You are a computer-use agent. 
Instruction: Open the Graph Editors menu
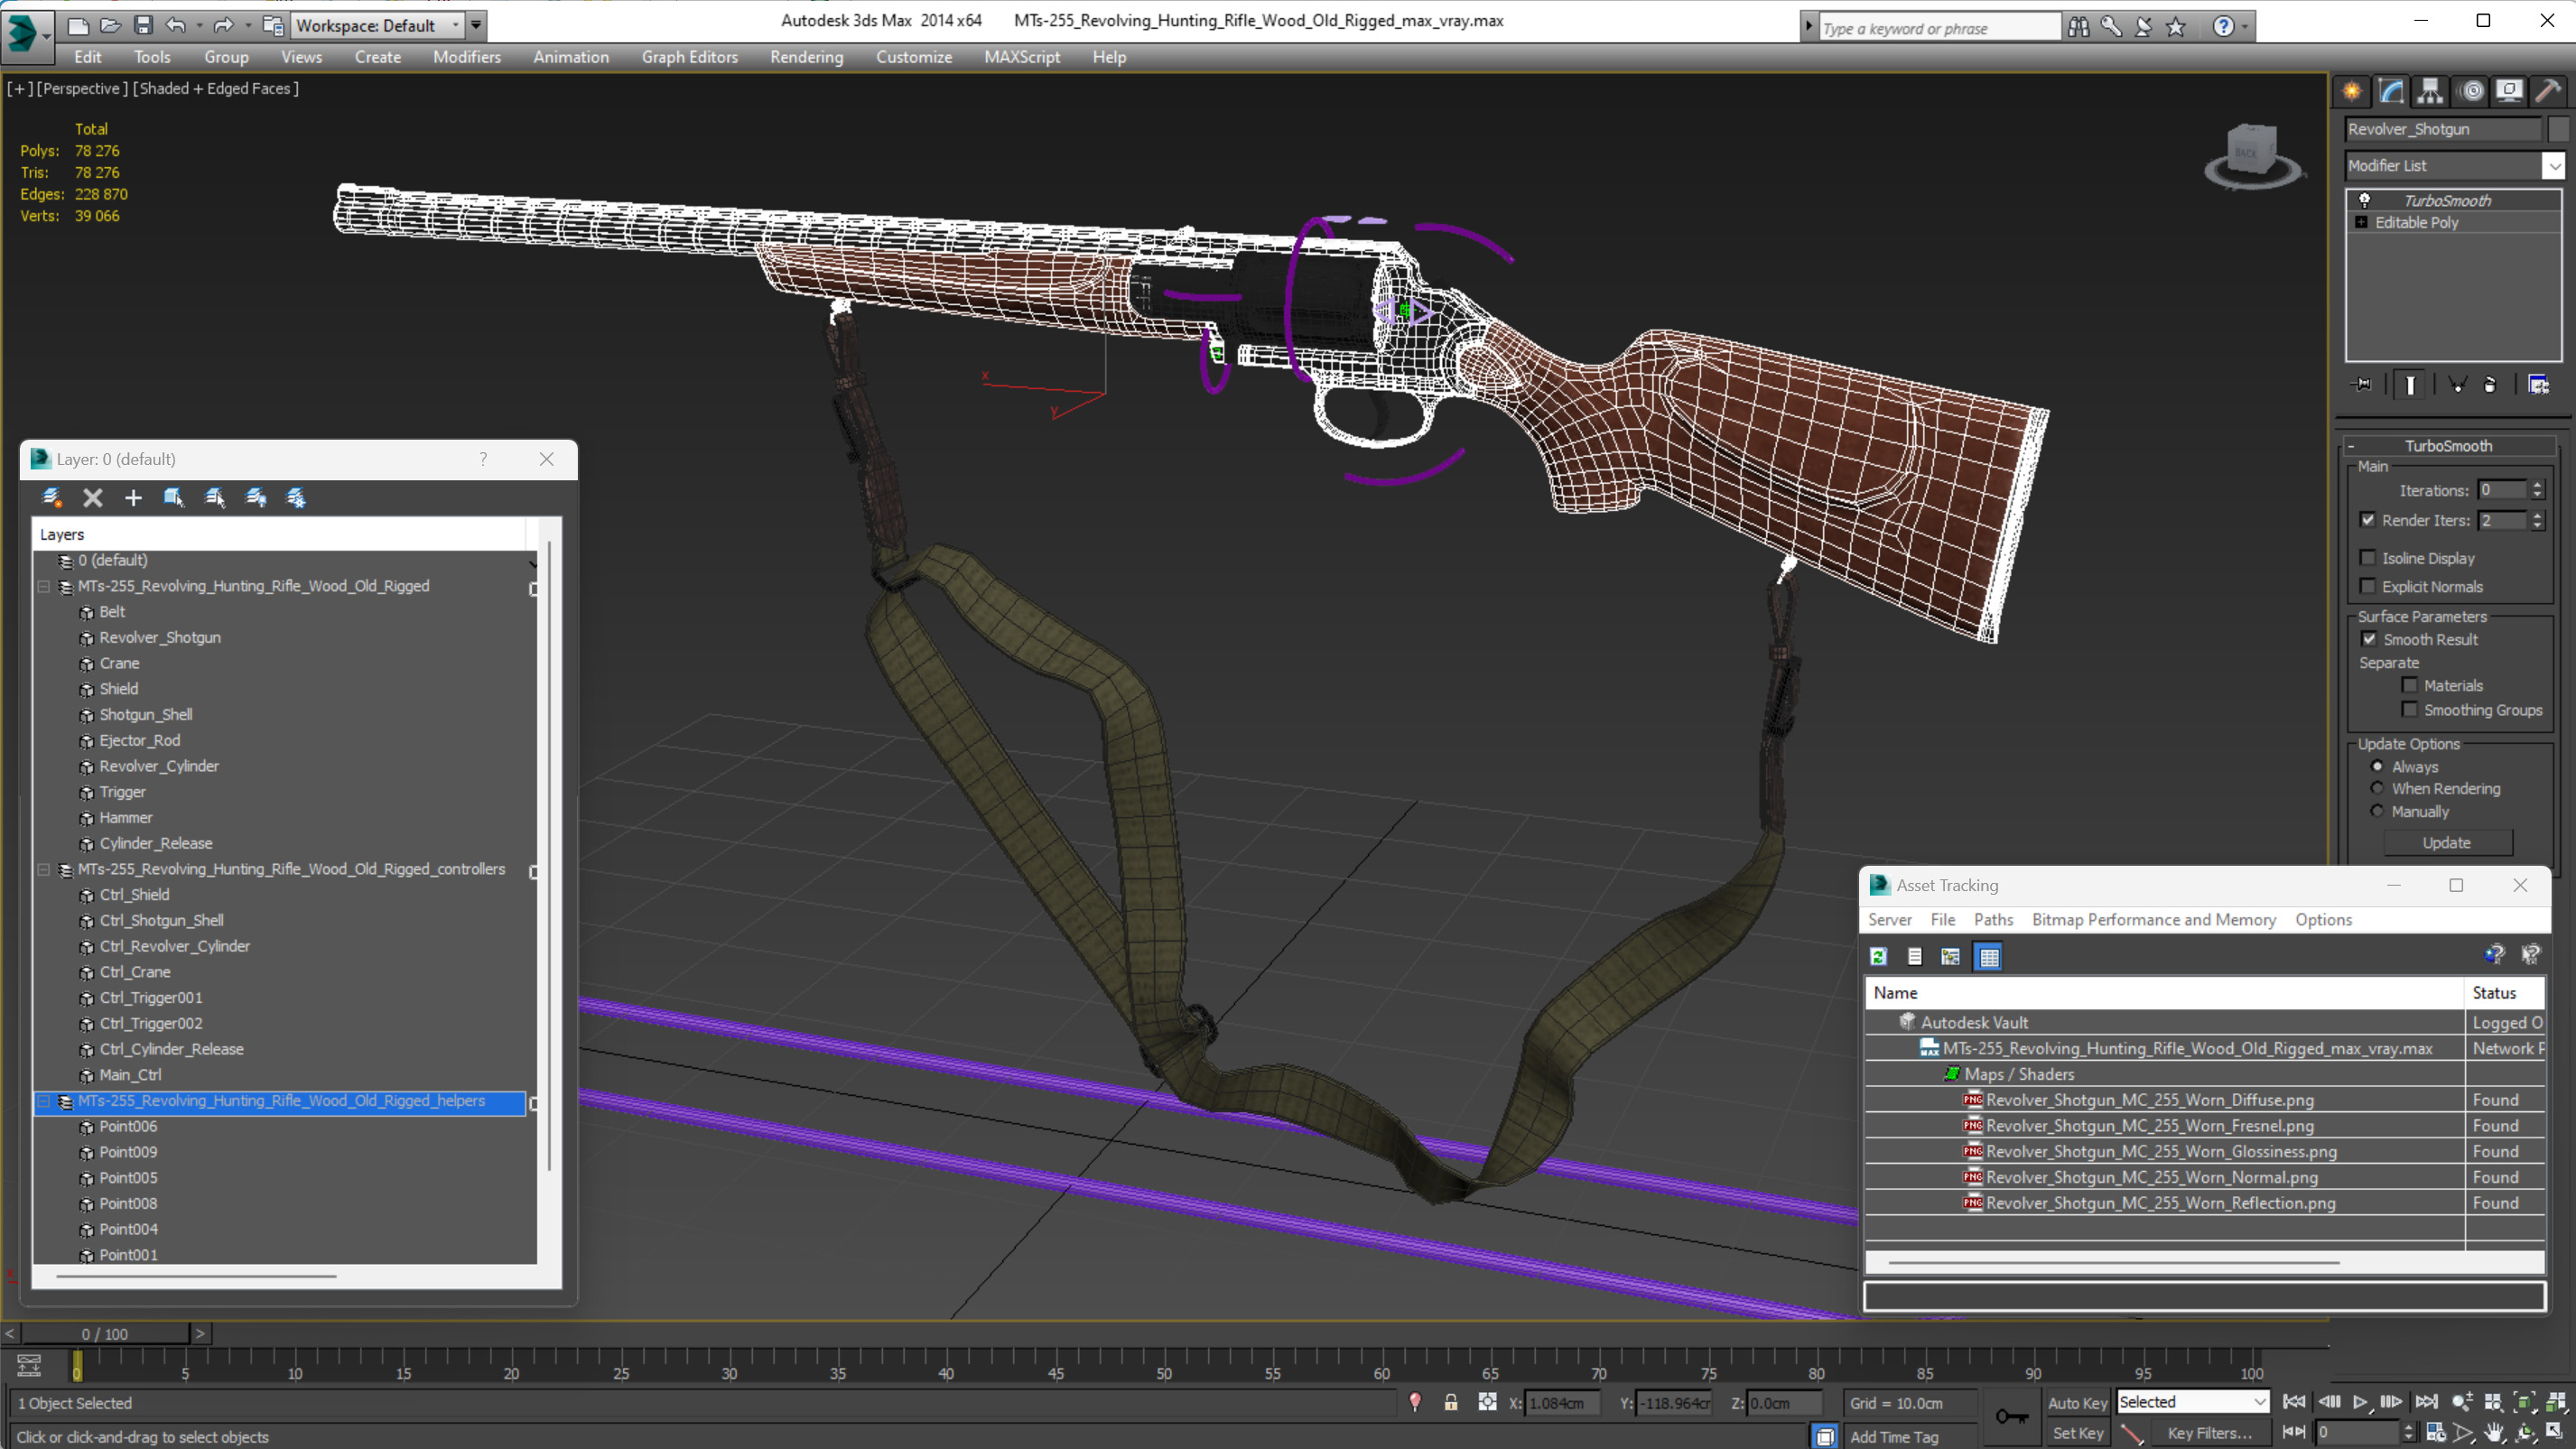coord(689,57)
